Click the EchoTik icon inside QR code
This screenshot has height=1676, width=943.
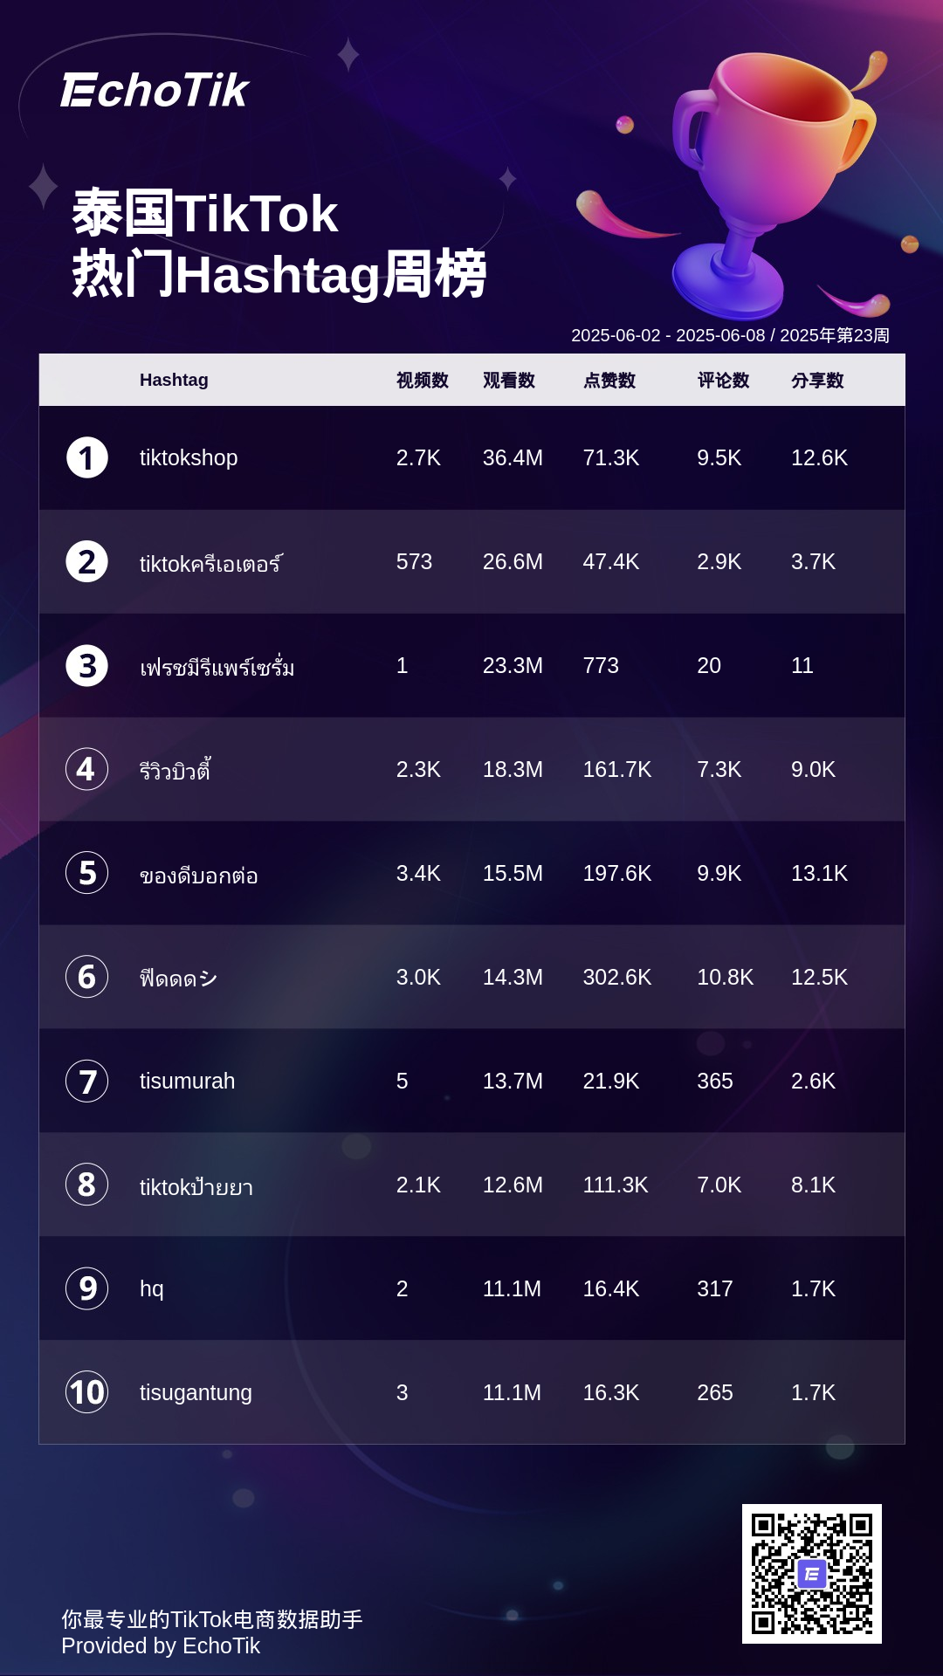(812, 1574)
